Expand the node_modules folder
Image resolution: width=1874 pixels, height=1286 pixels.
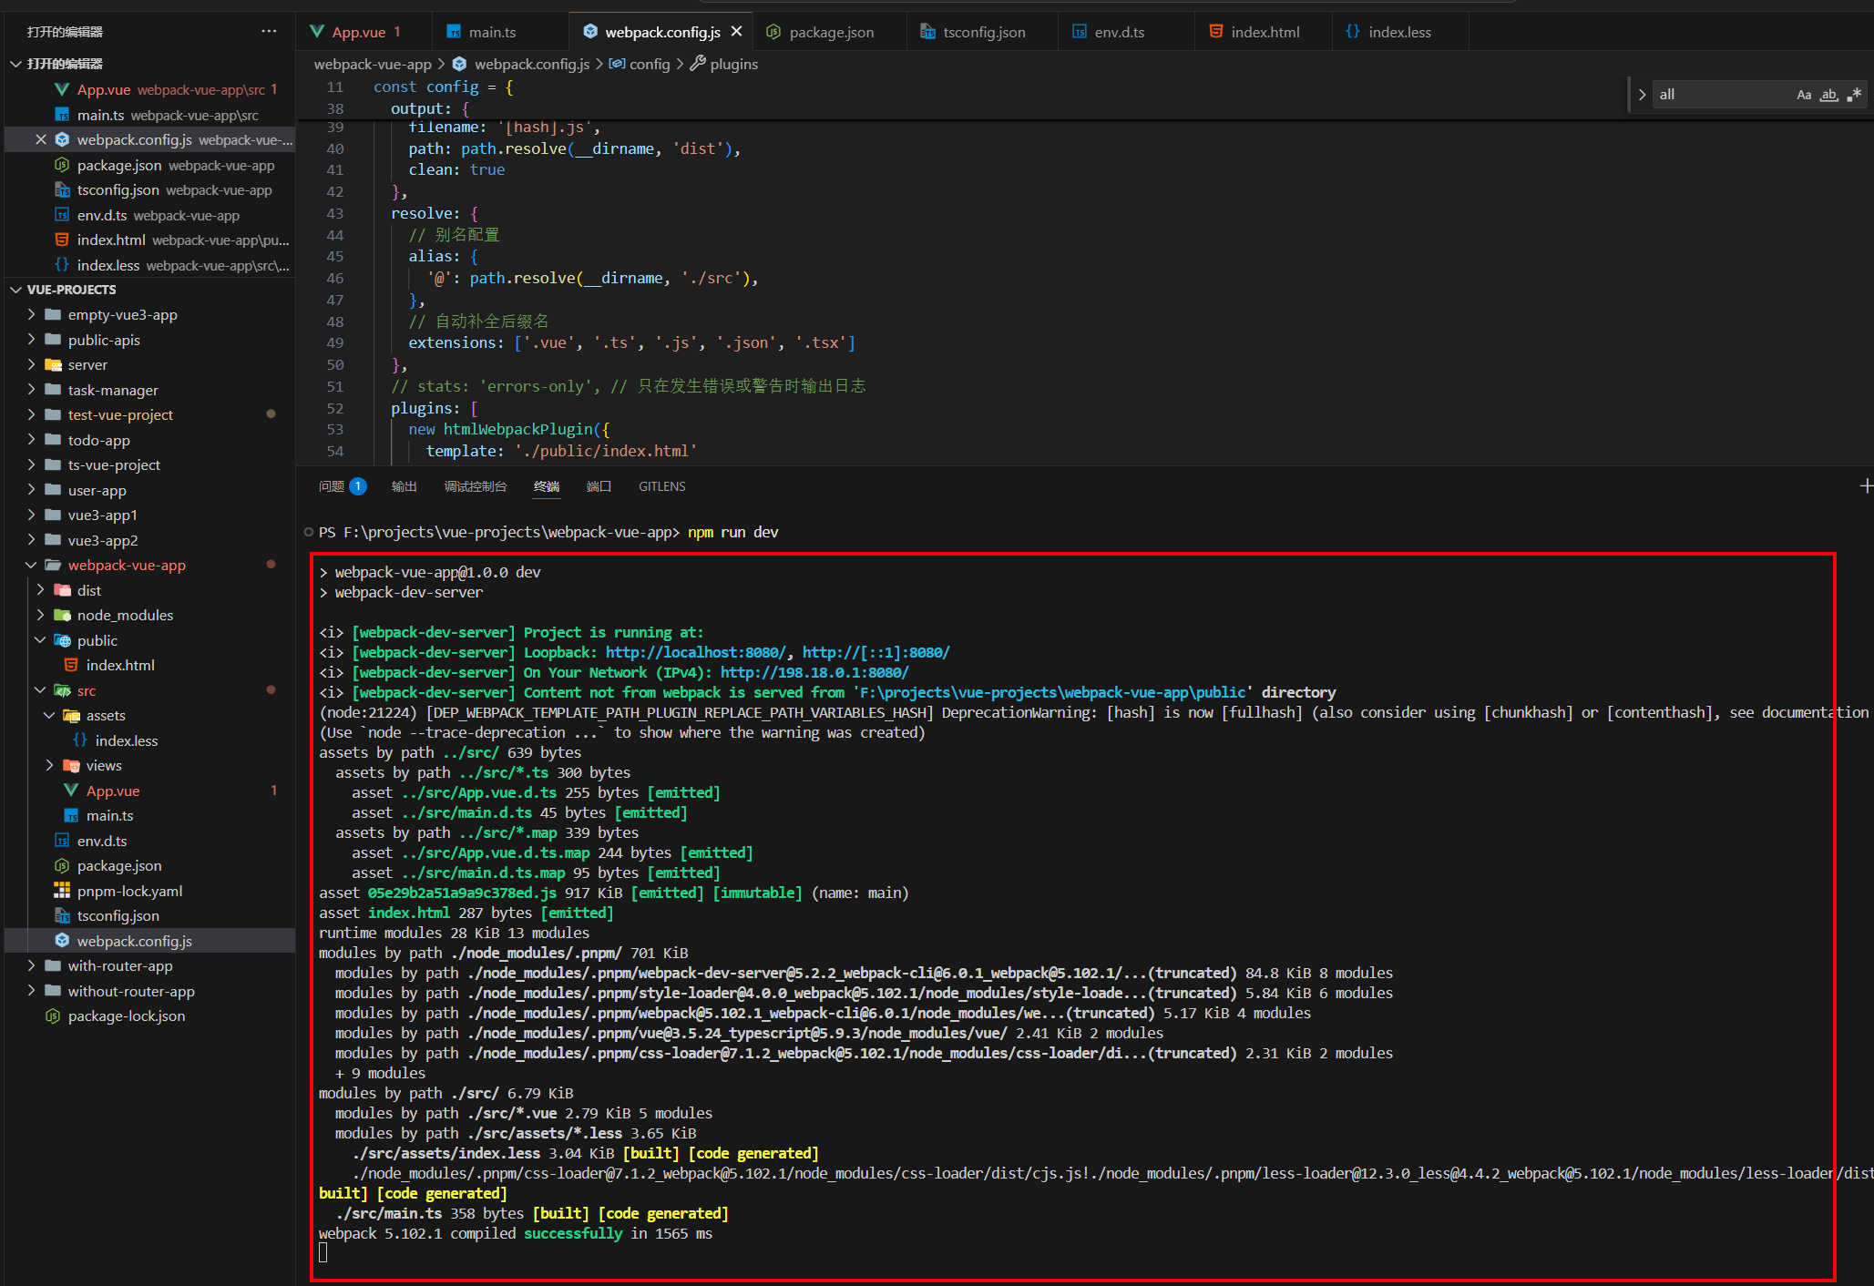coord(40,616)
